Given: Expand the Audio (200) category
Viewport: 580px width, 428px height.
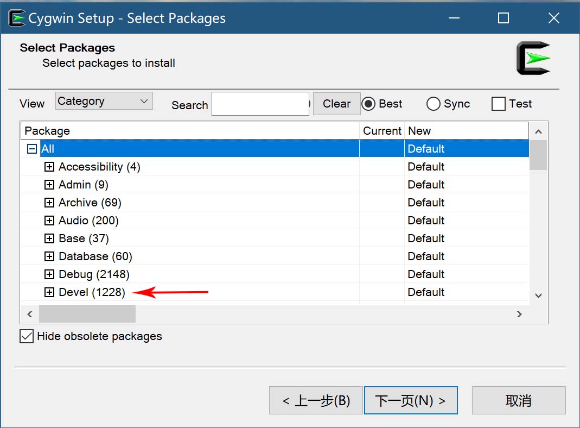Looking at the screenshot, I should [x=49, y=221].
